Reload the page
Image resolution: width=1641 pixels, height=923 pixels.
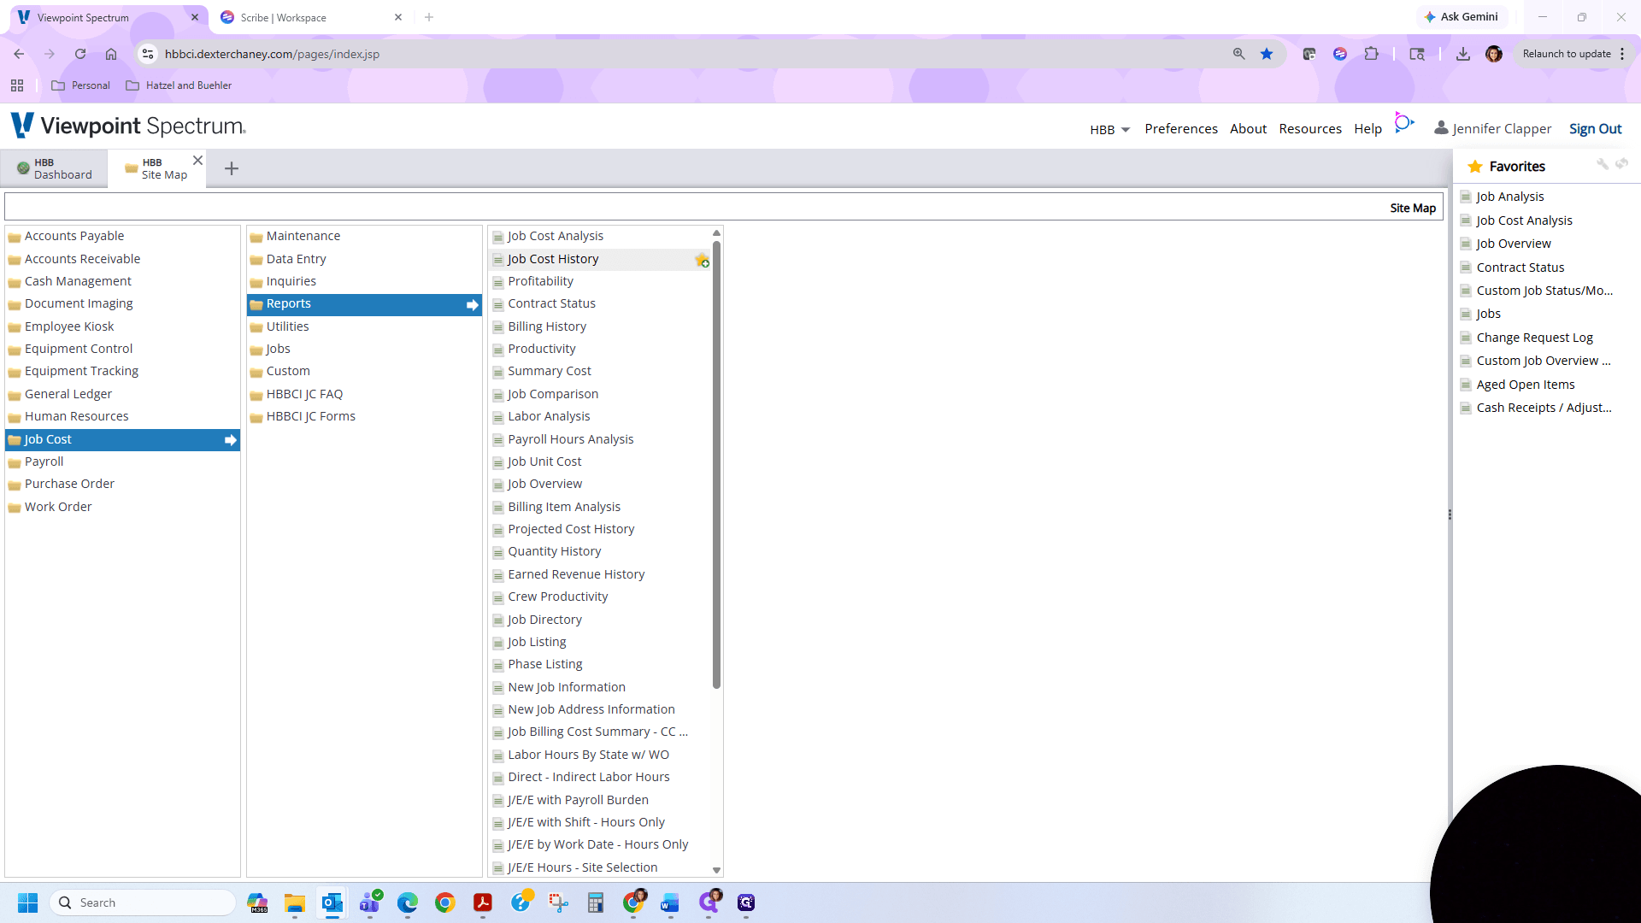click(x=80, y=54)
